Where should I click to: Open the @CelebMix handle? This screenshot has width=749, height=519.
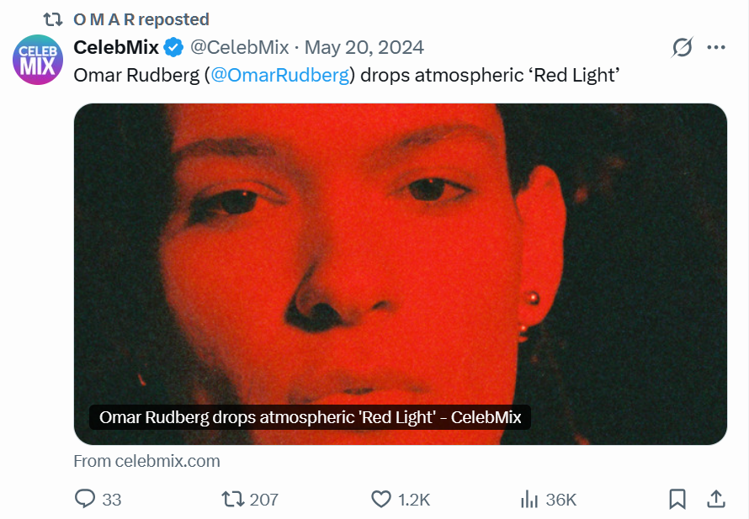click(239, 47)
